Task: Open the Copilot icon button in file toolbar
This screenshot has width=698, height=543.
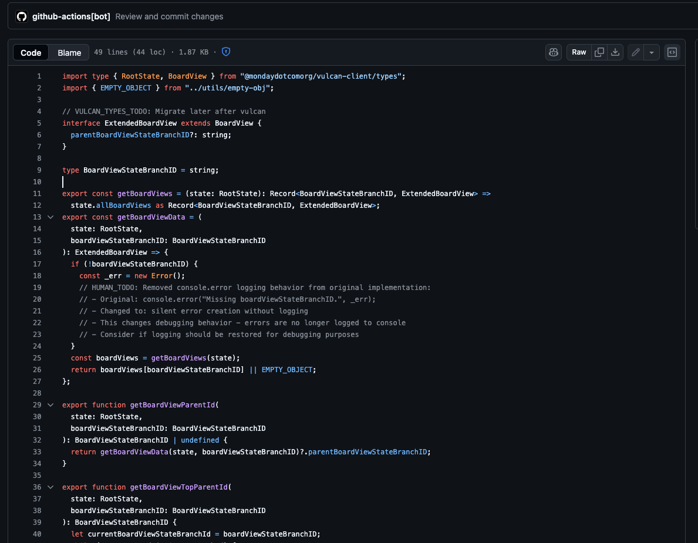Action: point(554,52)
